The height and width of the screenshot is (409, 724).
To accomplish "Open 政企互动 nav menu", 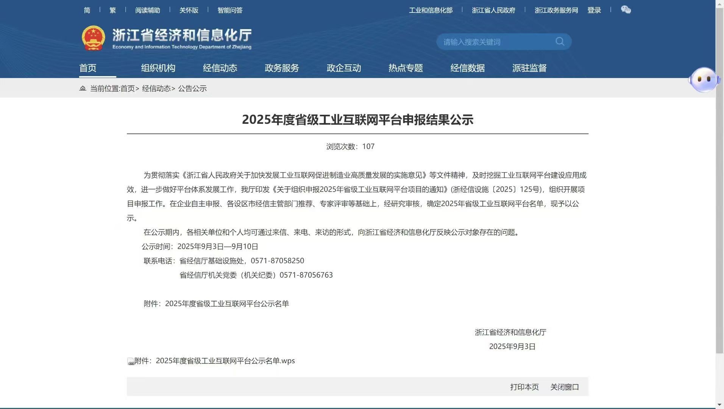I will (x=344, y=68).
